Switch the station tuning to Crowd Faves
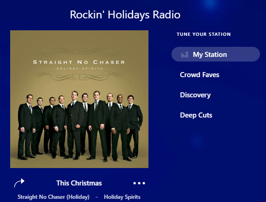Image resolution: width=266 pixels, height=202 pixels. (200, 75)
